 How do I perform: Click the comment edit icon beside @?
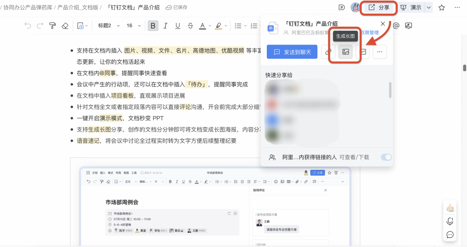[x=408, y=26]
